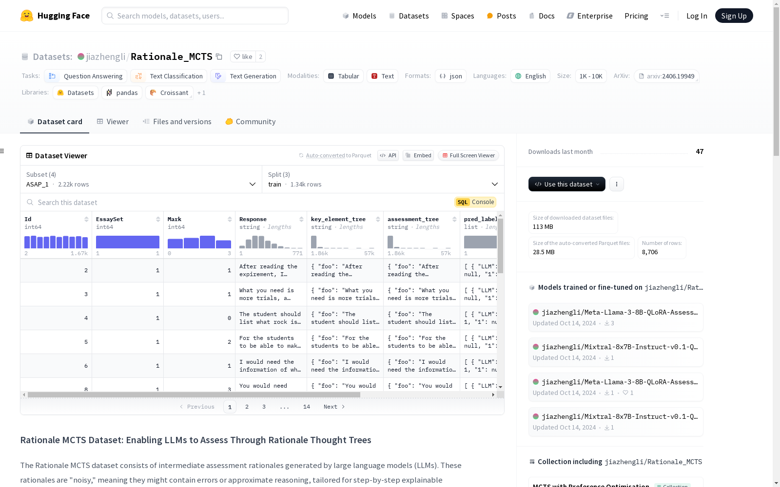Screen dimensions: 780x487
Task: Click Log In
Action: pyautogui.click(x=697, y=16)
